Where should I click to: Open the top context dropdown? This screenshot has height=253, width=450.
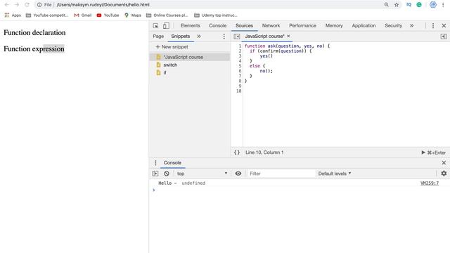202,174
